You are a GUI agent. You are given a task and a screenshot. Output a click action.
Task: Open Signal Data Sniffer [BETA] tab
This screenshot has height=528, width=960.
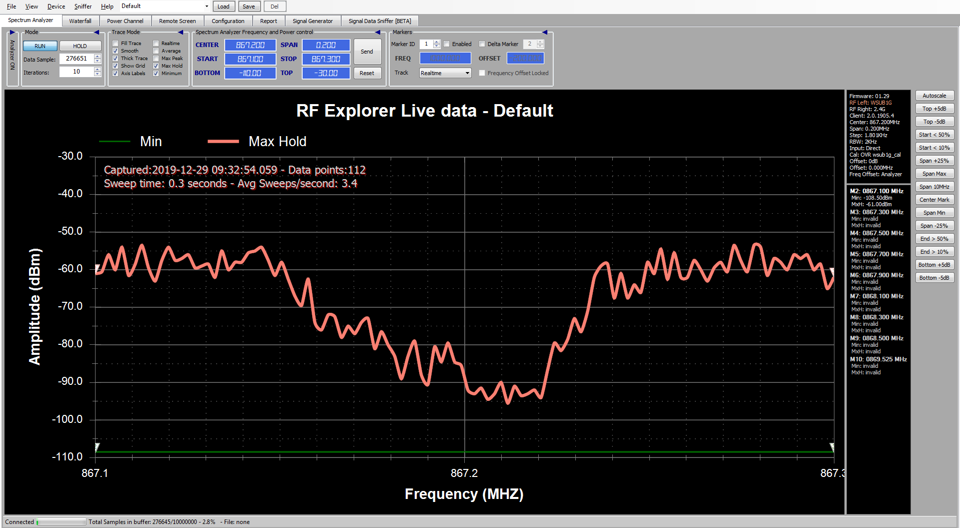(x=380, y=21)
